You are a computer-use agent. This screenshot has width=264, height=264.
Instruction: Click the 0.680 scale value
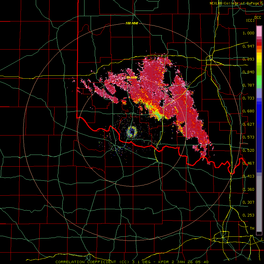(x=248, y=111)
